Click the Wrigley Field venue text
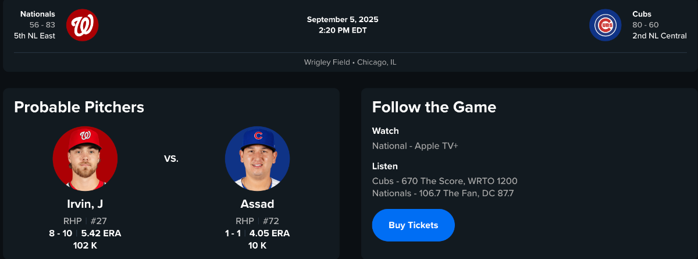 click(327, 62)
